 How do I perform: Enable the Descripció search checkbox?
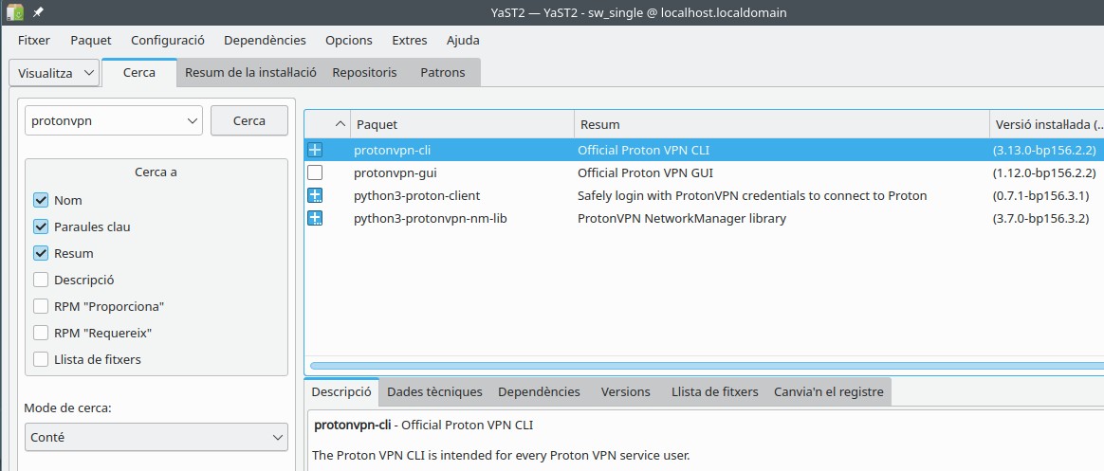(x=41, y=281)
